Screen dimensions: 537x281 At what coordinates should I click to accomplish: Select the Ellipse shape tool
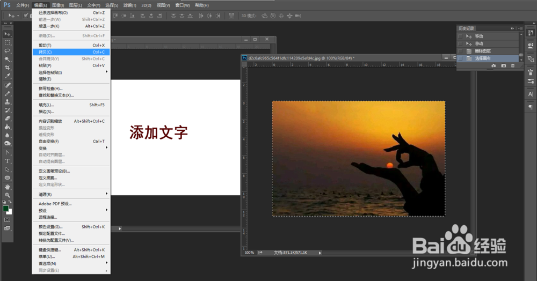7,178
